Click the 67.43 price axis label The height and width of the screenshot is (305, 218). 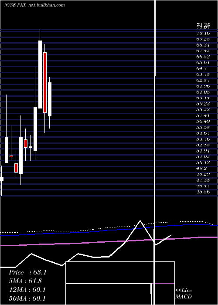point(203,51)
